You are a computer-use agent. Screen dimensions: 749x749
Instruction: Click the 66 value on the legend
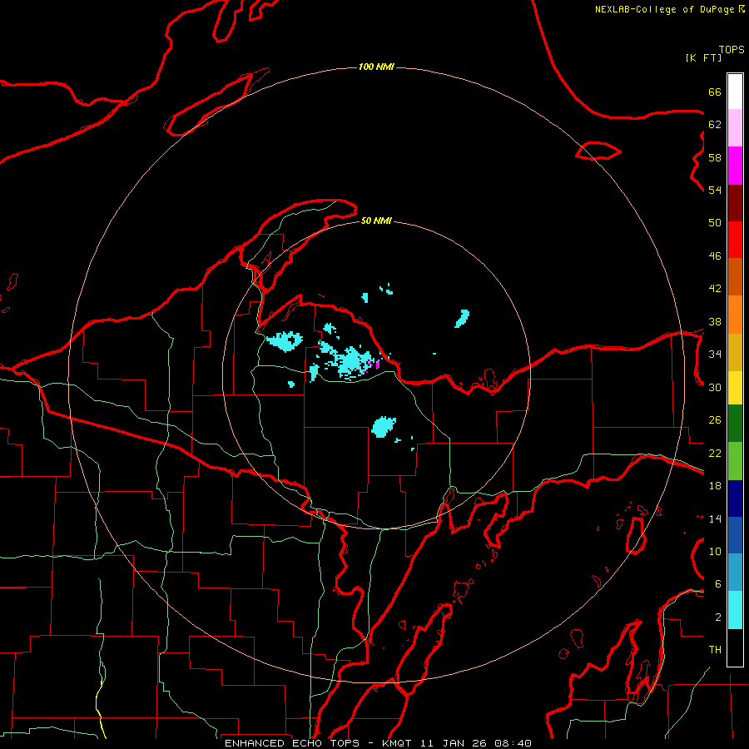click(x=715, y=92)
